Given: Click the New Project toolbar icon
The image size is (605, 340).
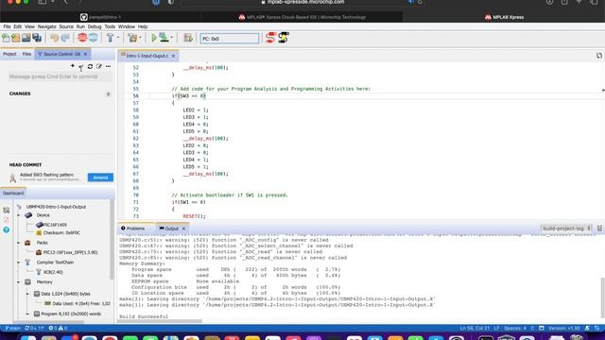Looking at the screenshot, I should (6, 38).
